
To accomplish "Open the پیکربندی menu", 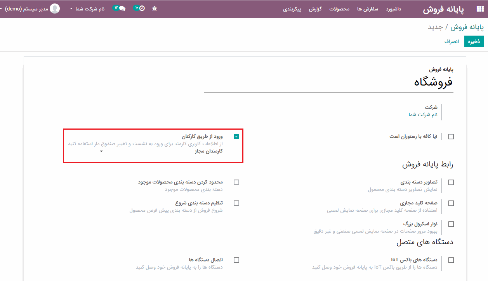I will (292, 9).
